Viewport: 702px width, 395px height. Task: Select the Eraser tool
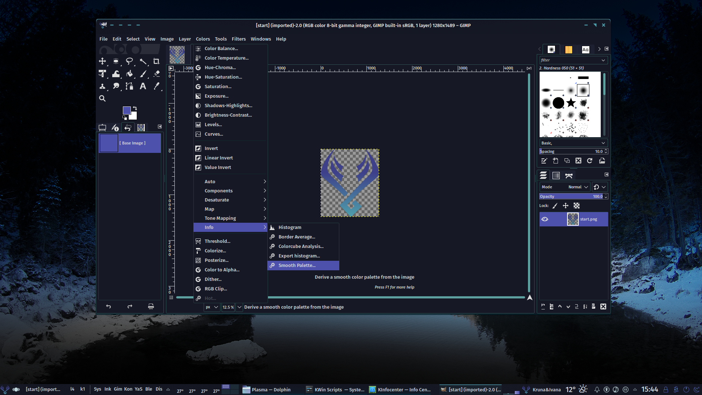tap(156, 74)
